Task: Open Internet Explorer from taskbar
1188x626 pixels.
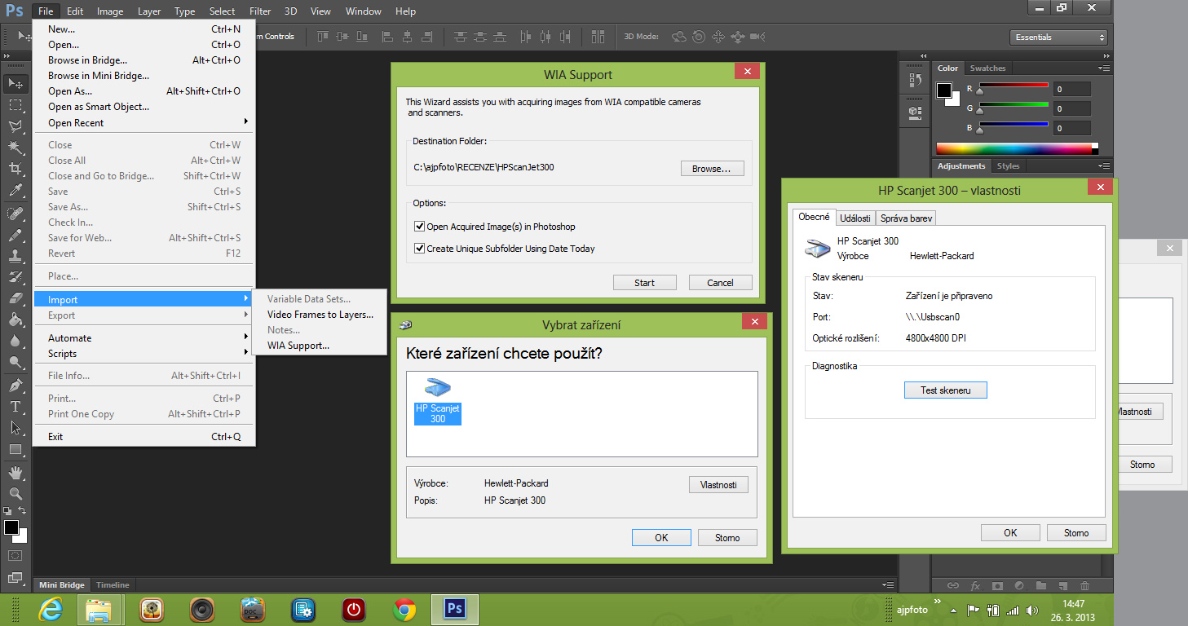Action: pos(51,609)
